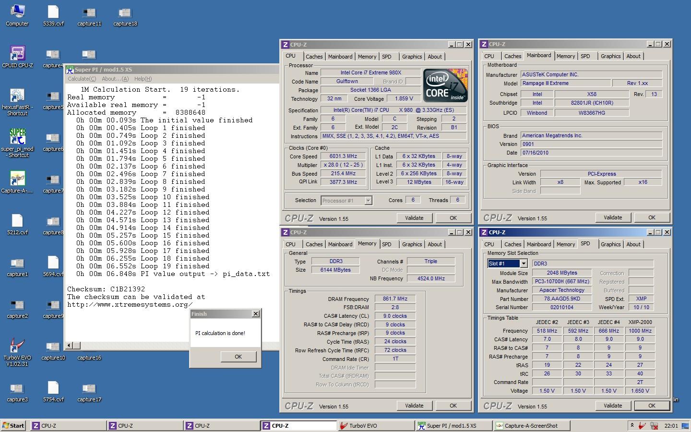Click OK in Mainboard window

652,217
